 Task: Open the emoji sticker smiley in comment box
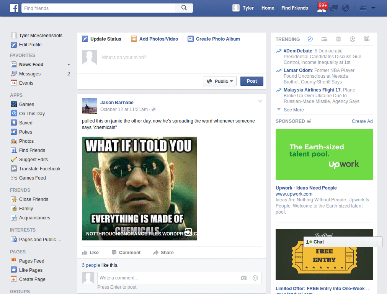(255, 278)
